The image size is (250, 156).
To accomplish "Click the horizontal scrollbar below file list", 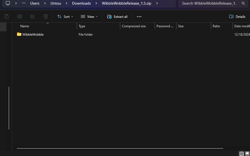I will point(120,148).
